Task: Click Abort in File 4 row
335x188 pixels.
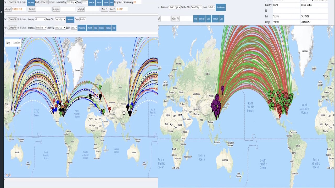Action: coord(114,28)
